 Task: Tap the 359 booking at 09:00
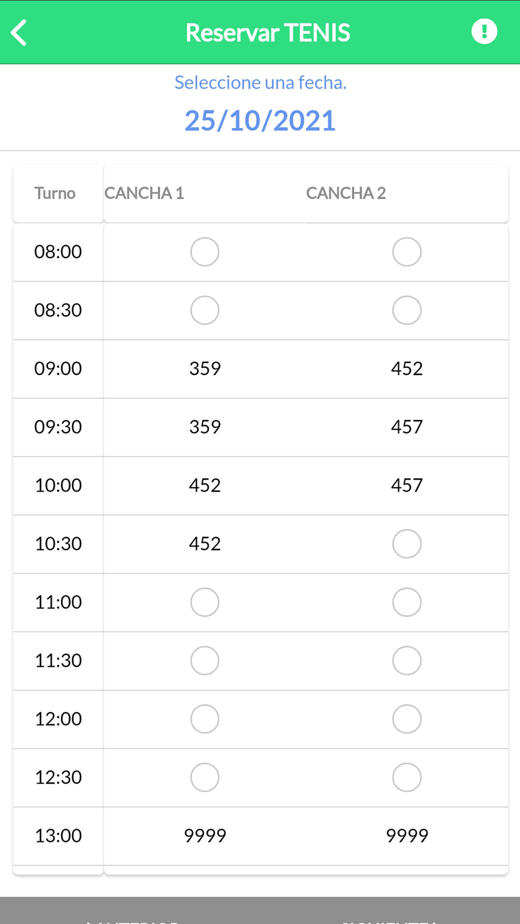(205, 368)
